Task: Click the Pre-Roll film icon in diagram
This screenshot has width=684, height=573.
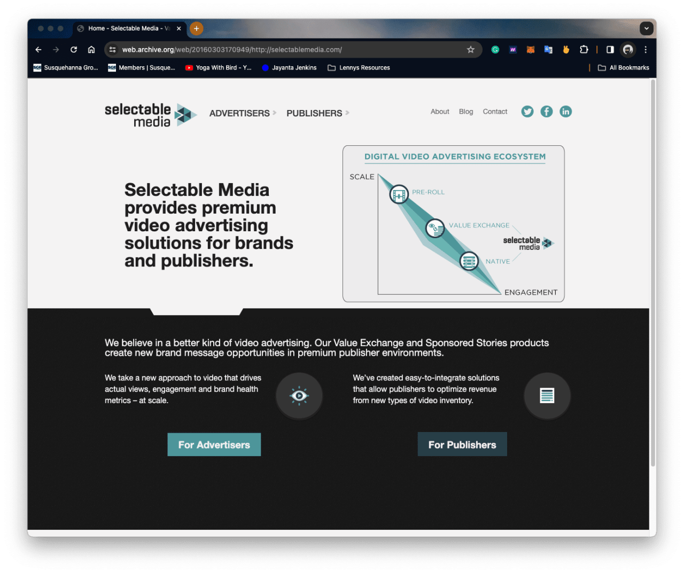Action: click(399, 194)
